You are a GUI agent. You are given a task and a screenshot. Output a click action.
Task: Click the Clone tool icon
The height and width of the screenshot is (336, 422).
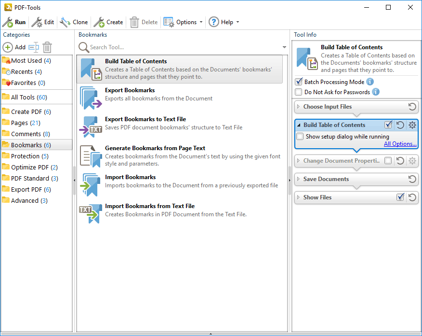pos(65,22)
